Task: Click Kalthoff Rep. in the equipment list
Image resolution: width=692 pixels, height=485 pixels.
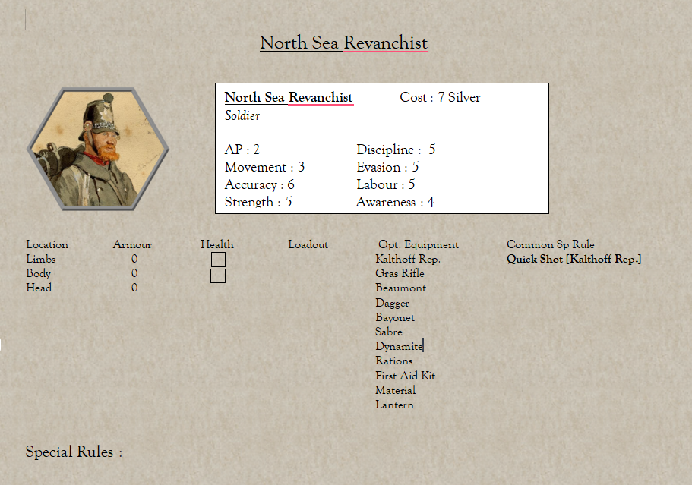Action: point(408,259)
